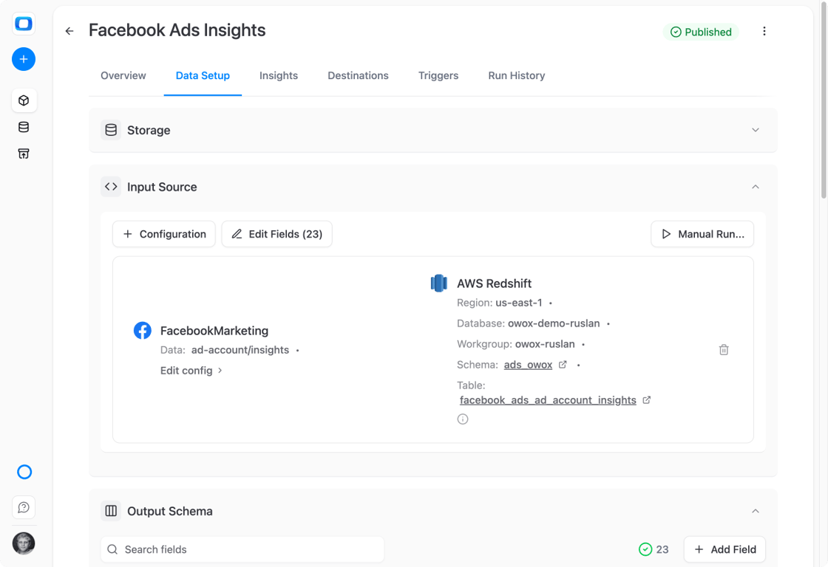Viewport: 828px width, 567px height.
Task: Open the cube data marts icon
Action: 24,100
